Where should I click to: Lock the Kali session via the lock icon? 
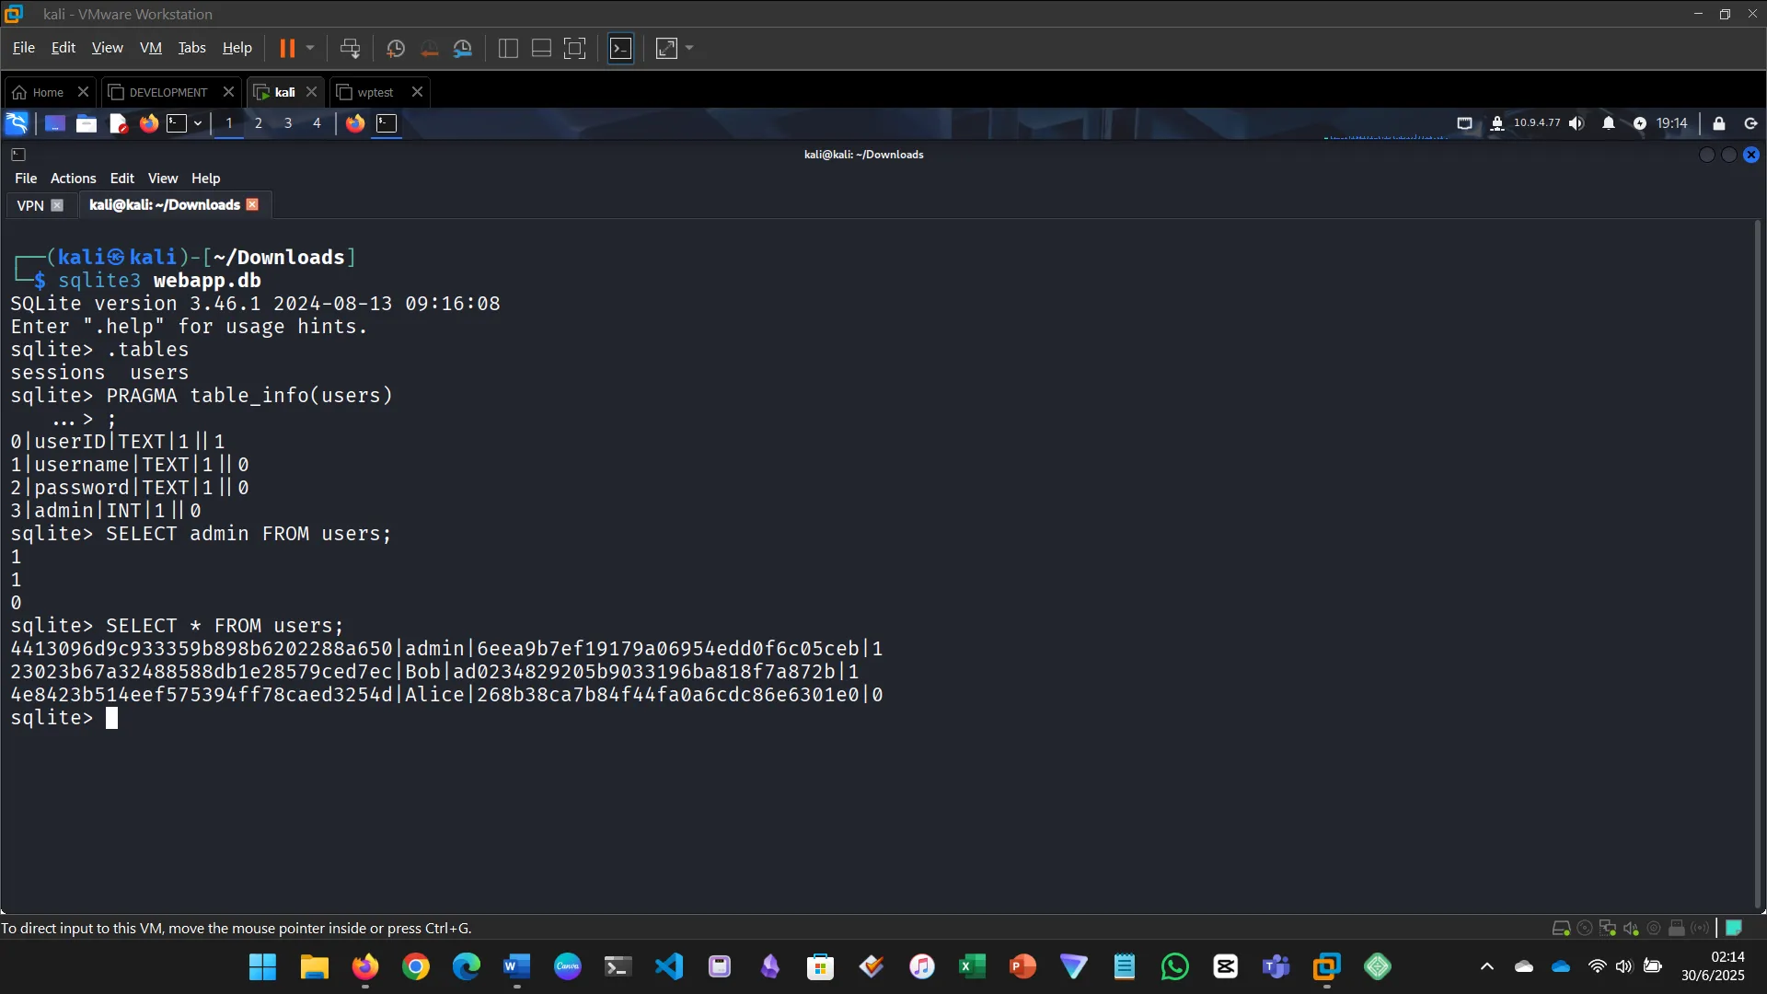(x=1717, y=122)
